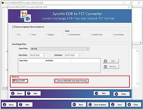Click the Add date range button

(x=111, y=61)
